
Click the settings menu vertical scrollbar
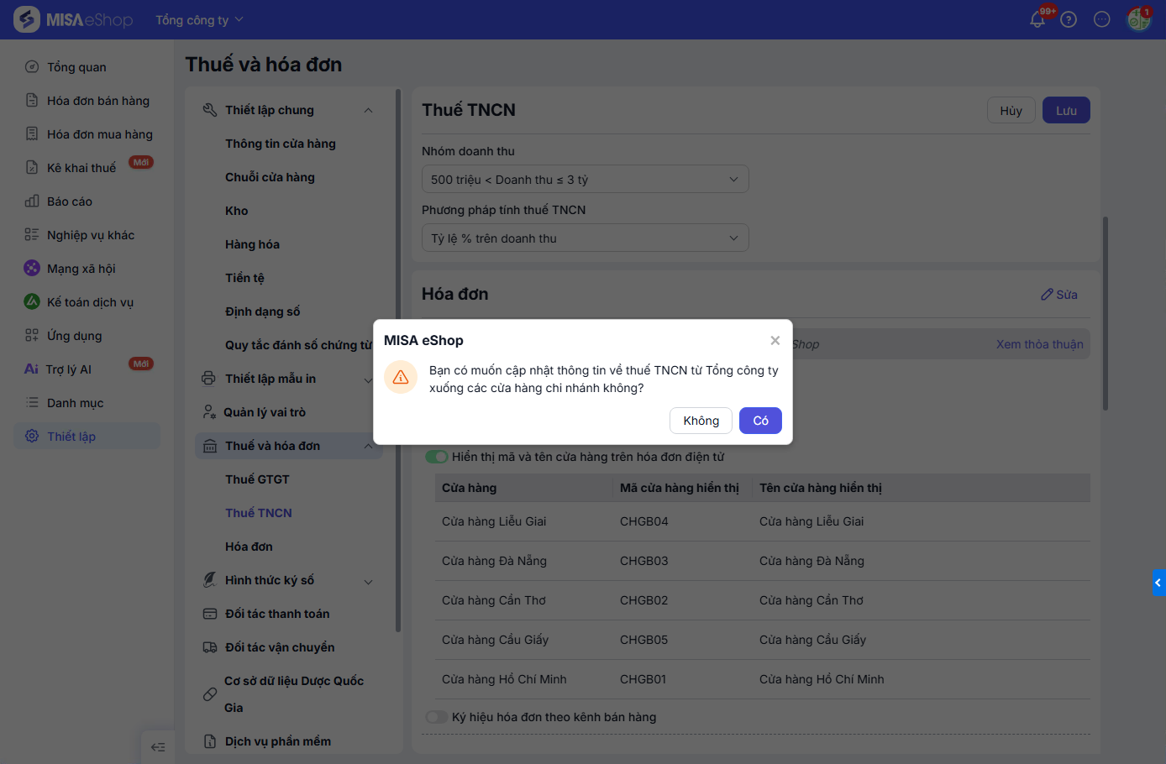click(x=398, y=361)
